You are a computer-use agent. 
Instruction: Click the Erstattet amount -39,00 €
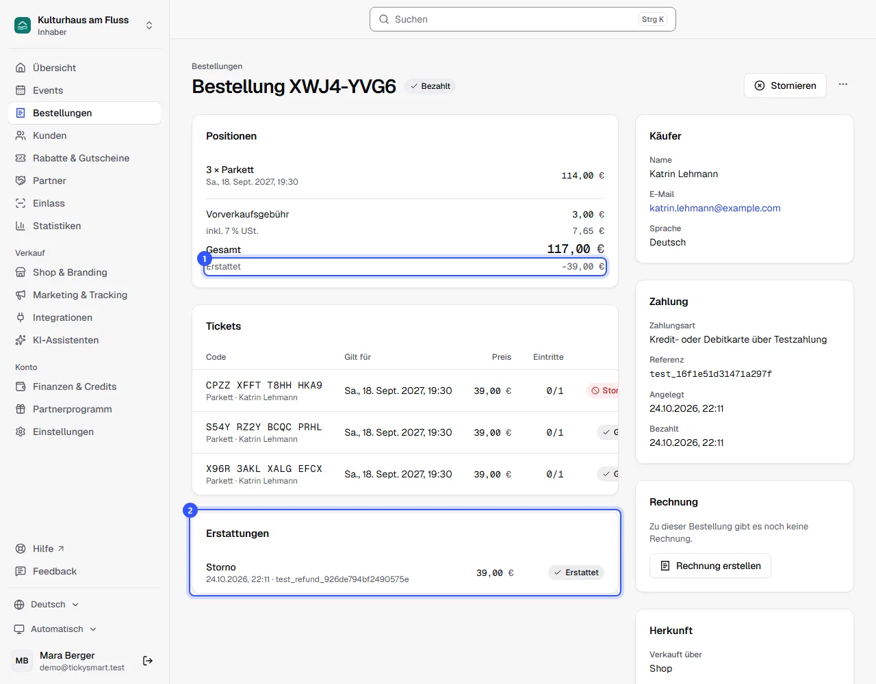point(583,267)
